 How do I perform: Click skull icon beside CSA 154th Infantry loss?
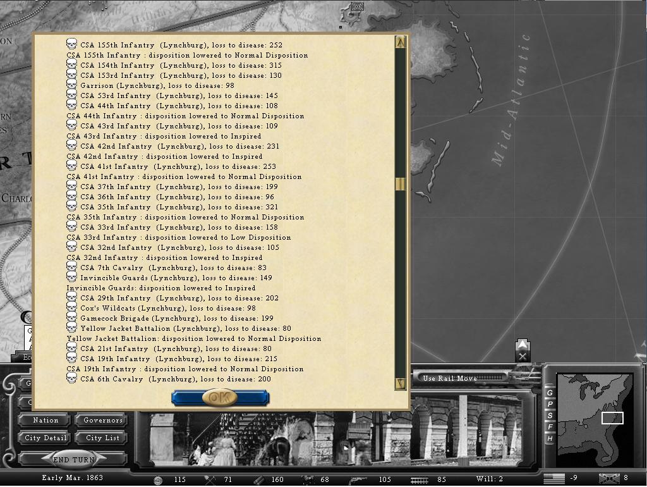(71, 64)
